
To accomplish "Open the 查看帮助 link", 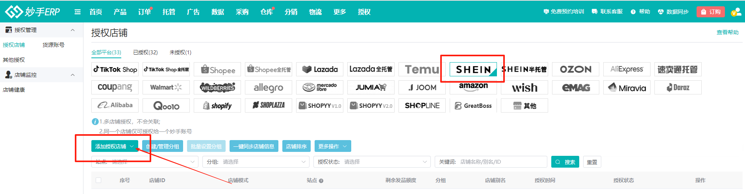I will [728, 32].
